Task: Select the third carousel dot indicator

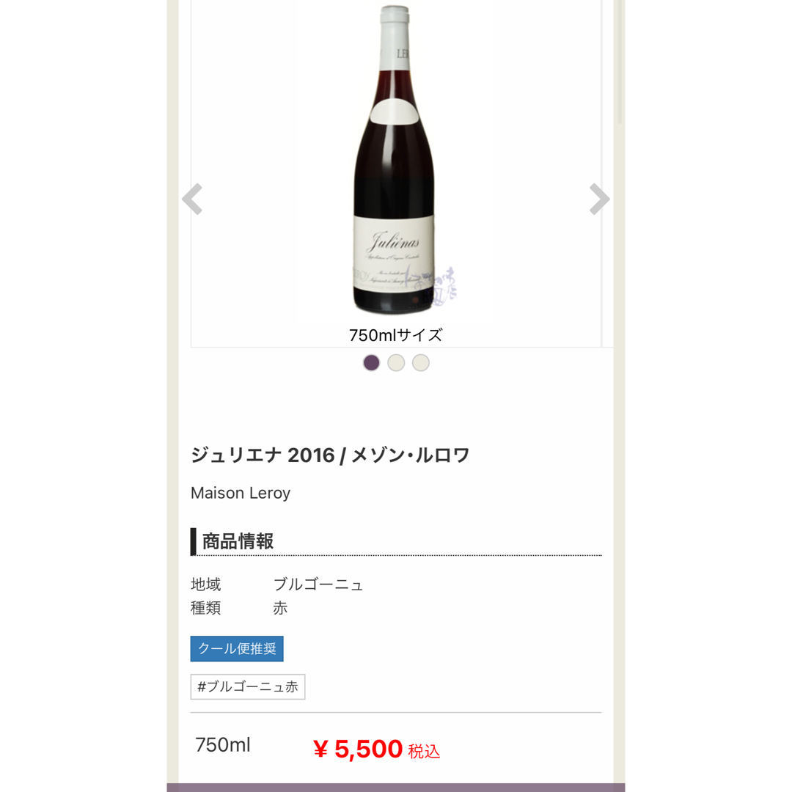Action: (x=421, y=363)
